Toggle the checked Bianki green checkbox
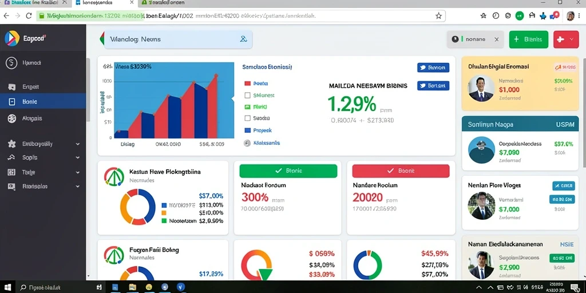Image resolution: width=586 pixels, height=293 pixels. [247, 107]
